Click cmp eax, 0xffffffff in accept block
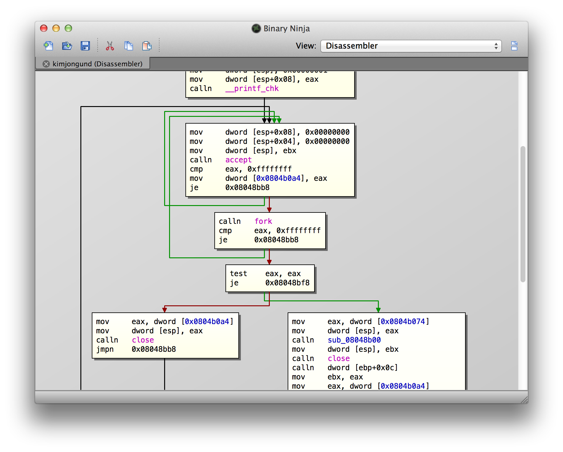 (x=241, y=169)
